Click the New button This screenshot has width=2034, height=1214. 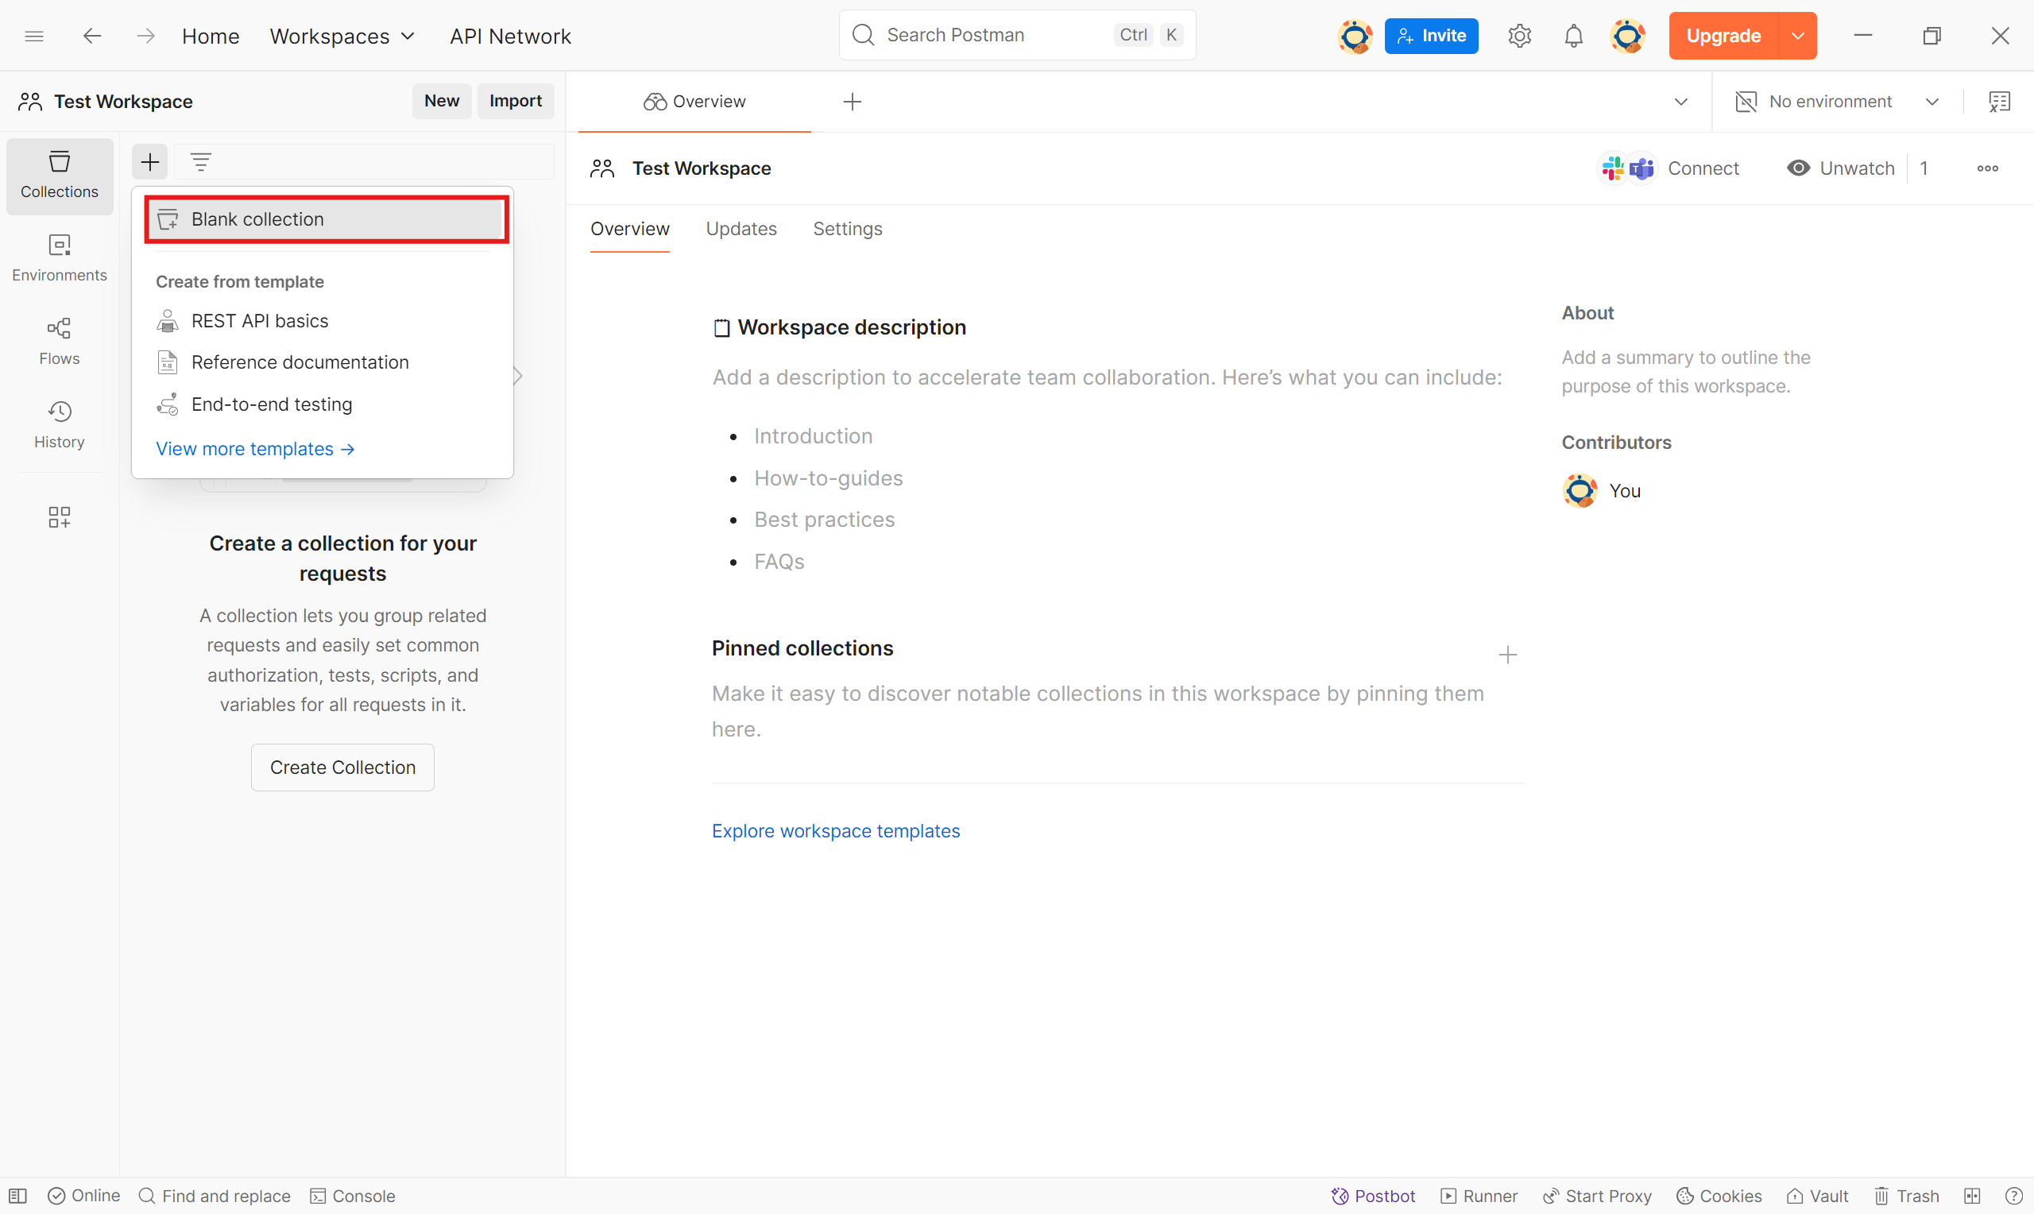click(442, 101)
